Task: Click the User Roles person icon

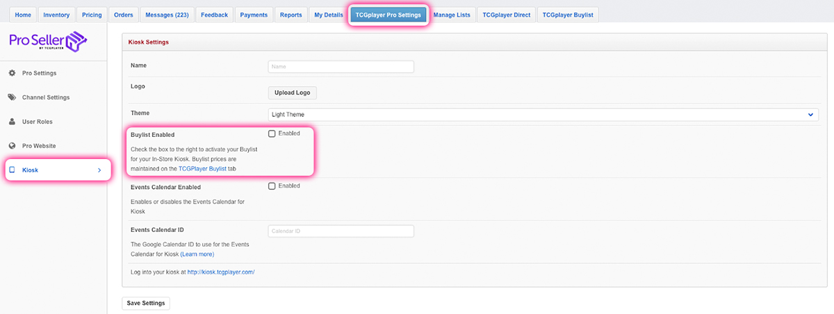Action: (12, 122)
